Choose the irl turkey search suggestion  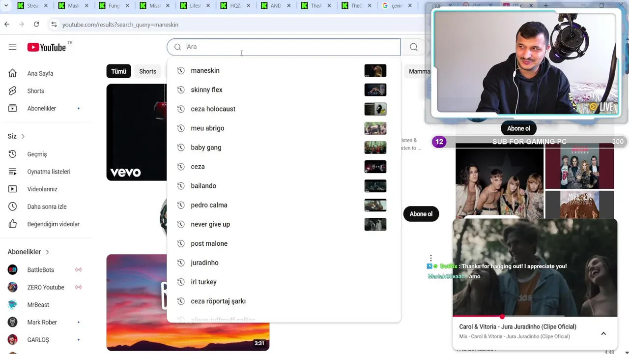click(284, 282)
